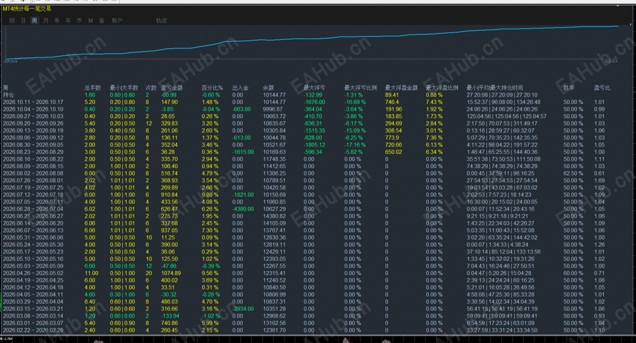
Task: Click the 次数 column header
Action: point(151,87)
